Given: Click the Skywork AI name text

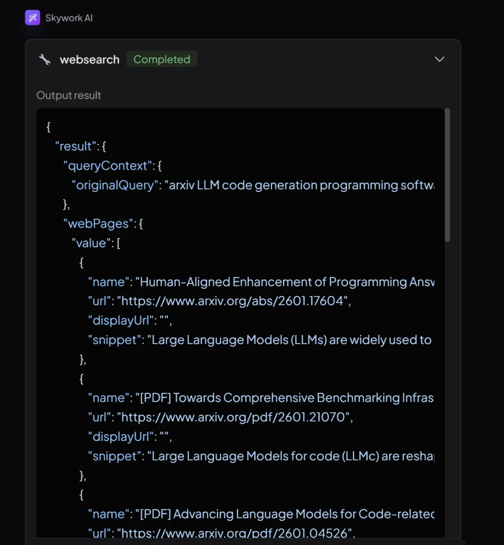Looking at the screenshot, I should [69, 18].
